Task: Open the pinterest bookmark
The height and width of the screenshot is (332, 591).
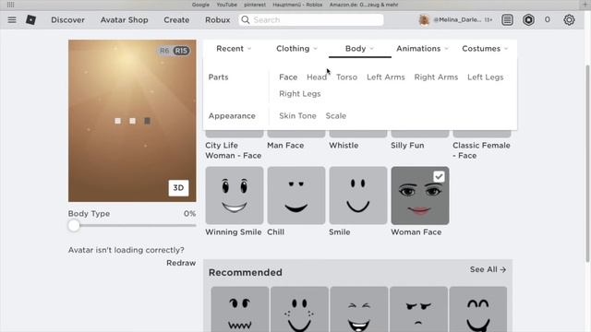Action: (x=255, y=5)
